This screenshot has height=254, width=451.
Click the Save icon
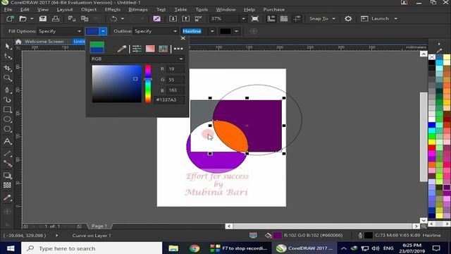point(43,19)
